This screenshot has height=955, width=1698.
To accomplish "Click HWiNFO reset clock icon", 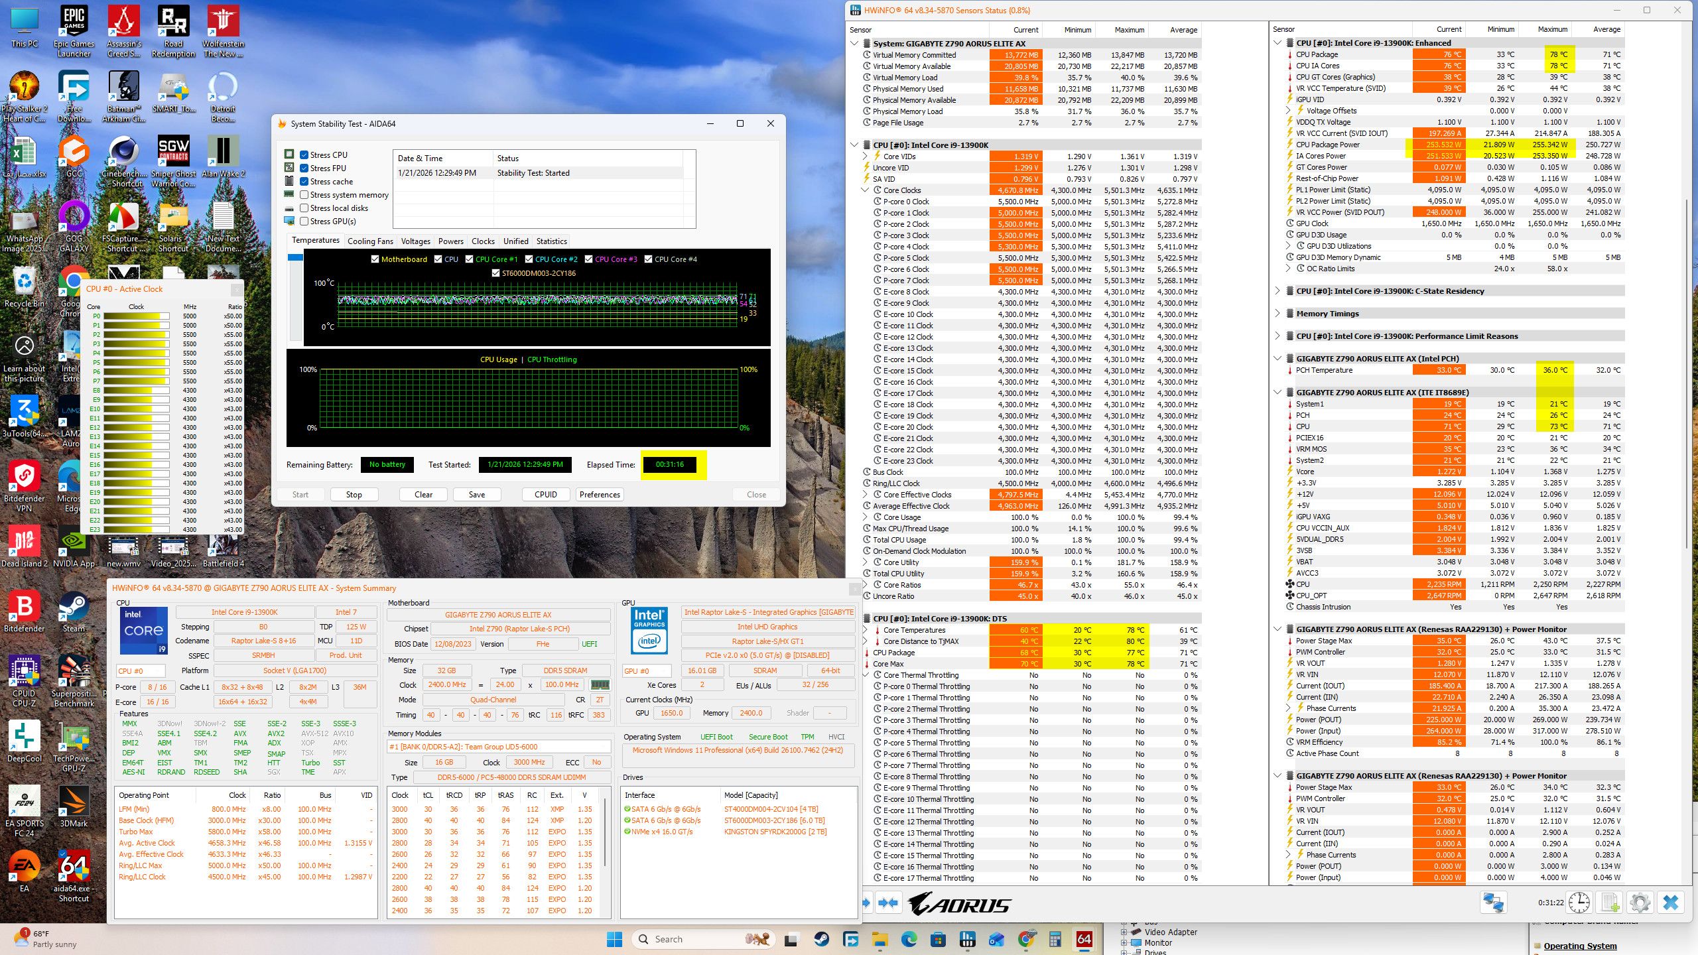I will coord(1579,903).
